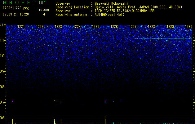Click the 1228 time marker

pyautogui.click(x=152, y=26)
